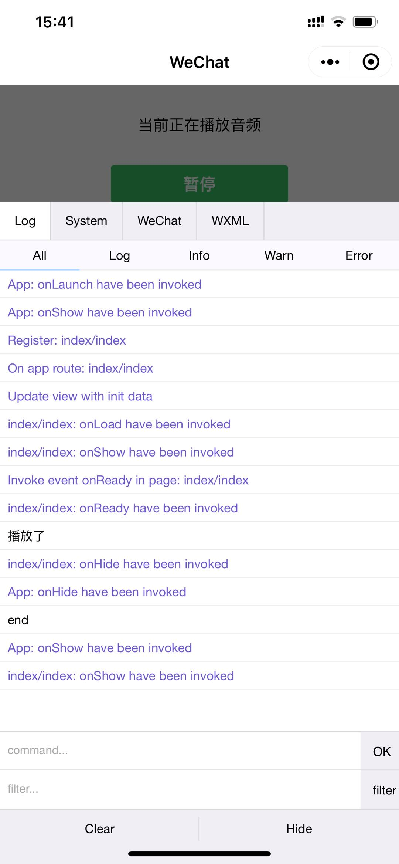Select 'App: onLaunch have been invoked' log row
The width and height of the screenshot is (399, 864).
click(x=199, y=284)
